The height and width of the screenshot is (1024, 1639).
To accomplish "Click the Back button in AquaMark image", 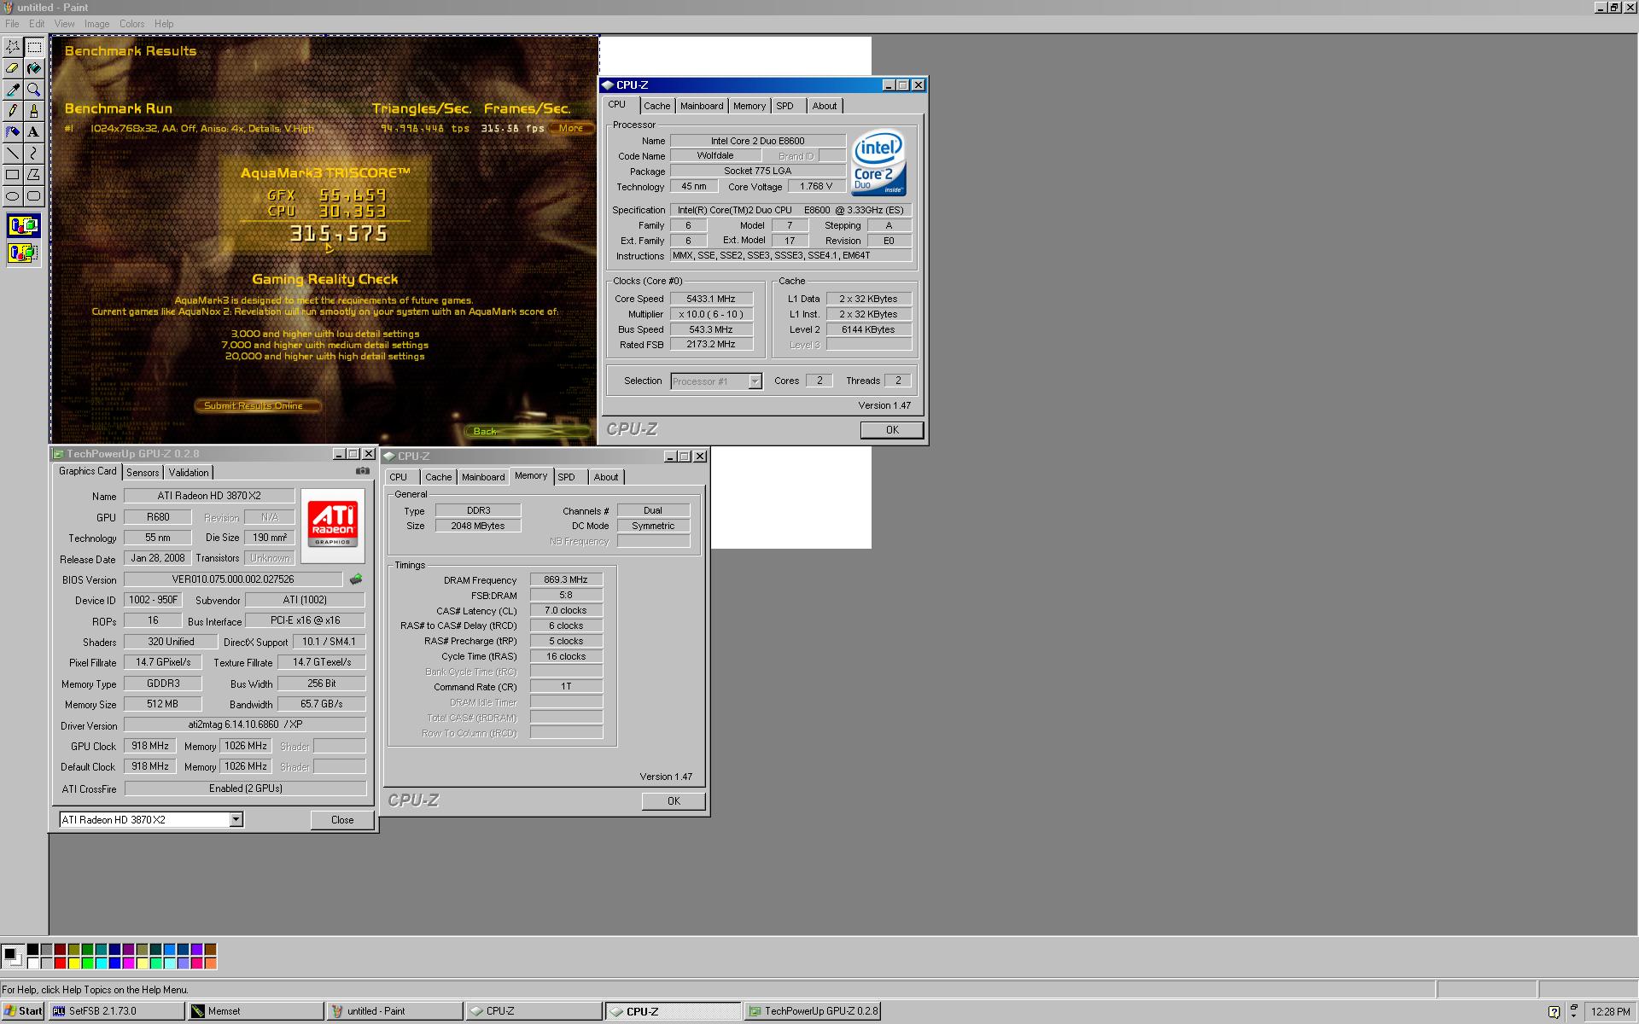I will [x=528, y=431].
